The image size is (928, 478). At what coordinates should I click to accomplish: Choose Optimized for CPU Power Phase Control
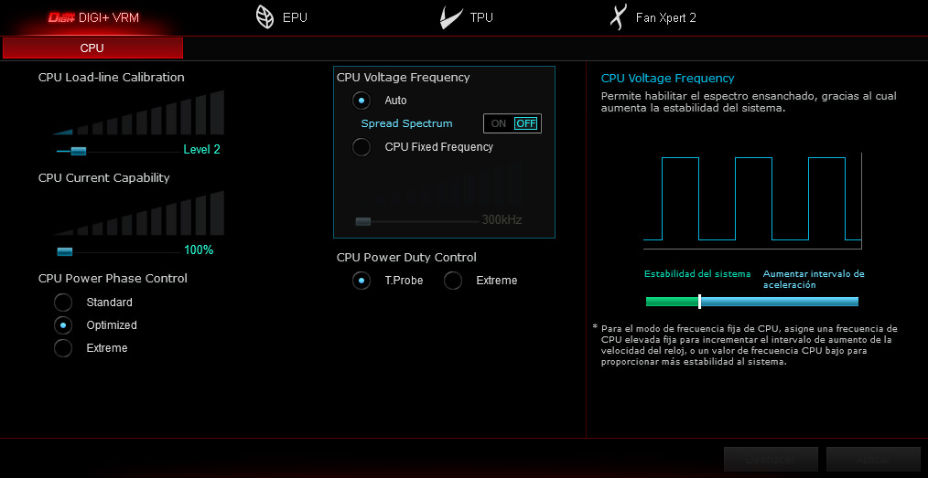pos(63,325)
